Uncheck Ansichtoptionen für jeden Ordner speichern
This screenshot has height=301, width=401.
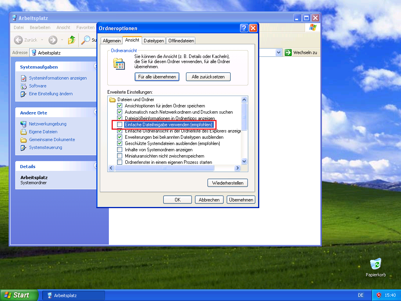tap(120, 106)
